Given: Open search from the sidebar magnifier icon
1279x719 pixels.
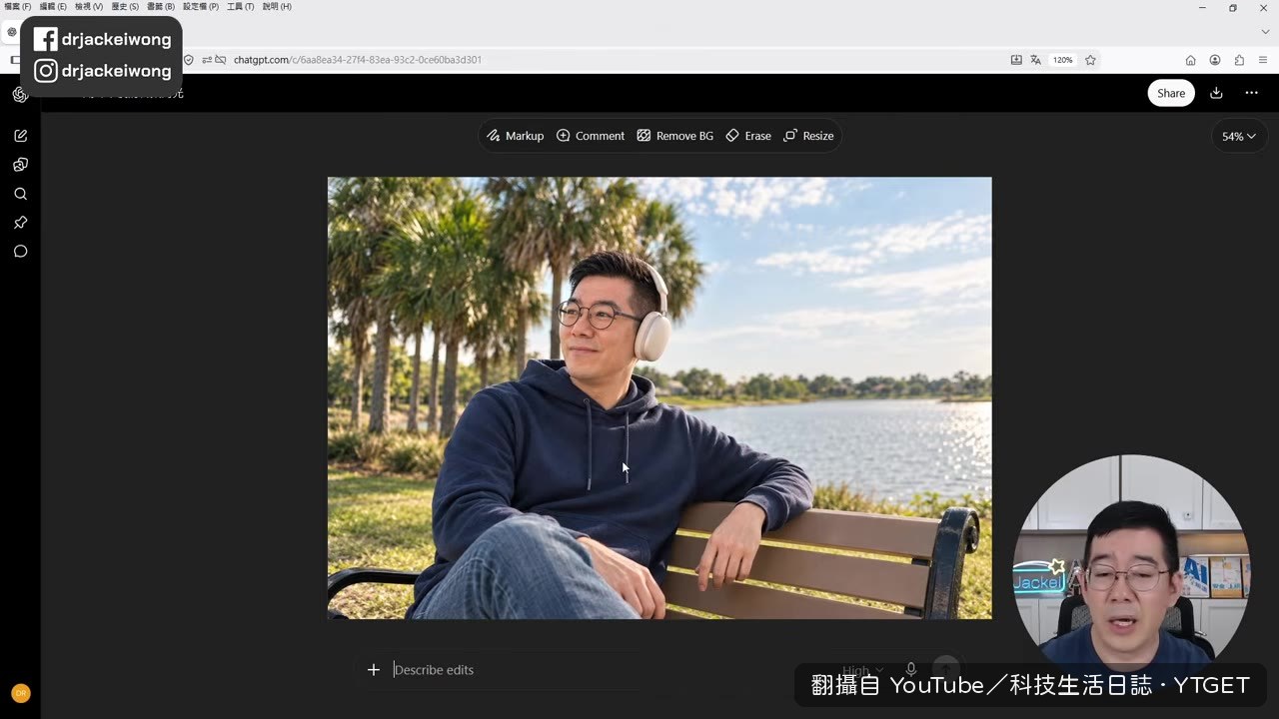Looking at the screenshot, I should (20, 194).
